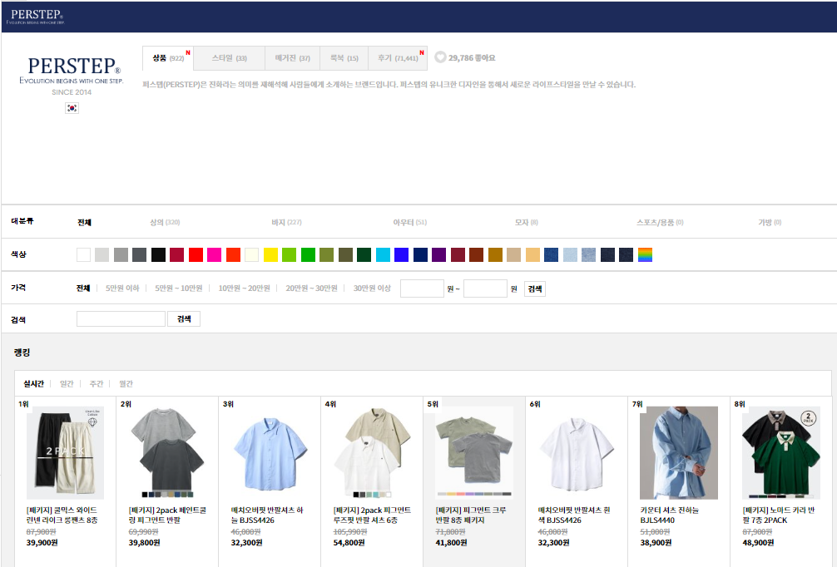Viewport: 837px width, 567px height.
Task: Pick the dark forest green swatch
Action: (364, 255)
